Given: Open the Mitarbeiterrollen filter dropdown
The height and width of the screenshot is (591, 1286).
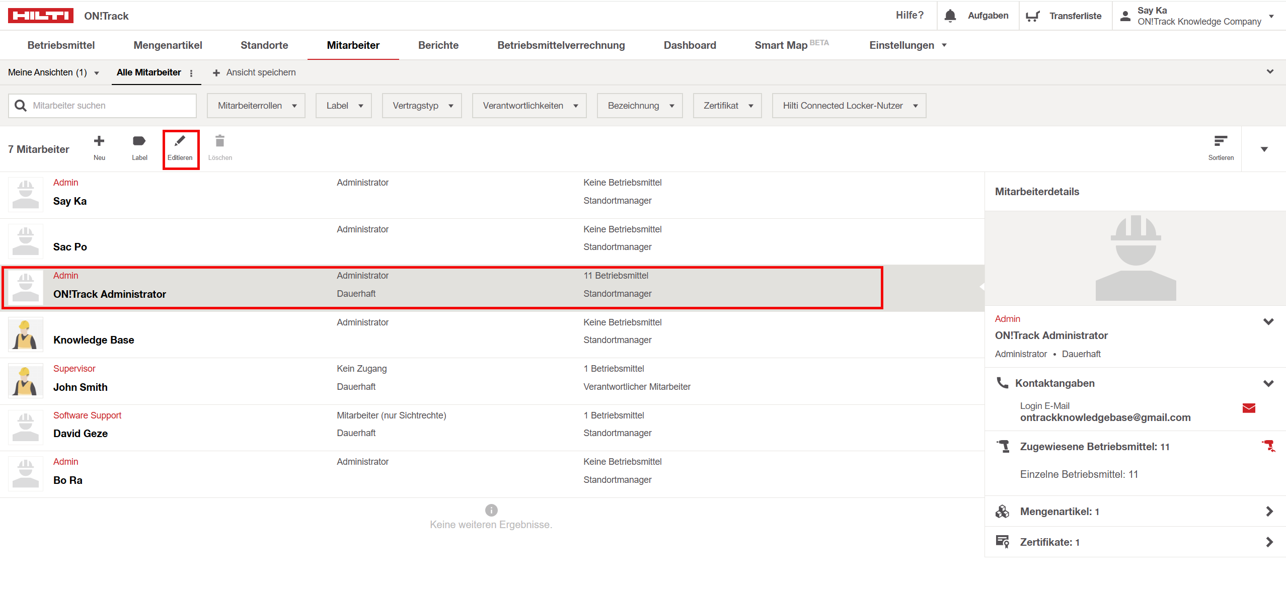Looking at the screenshot, I should 256,106.
